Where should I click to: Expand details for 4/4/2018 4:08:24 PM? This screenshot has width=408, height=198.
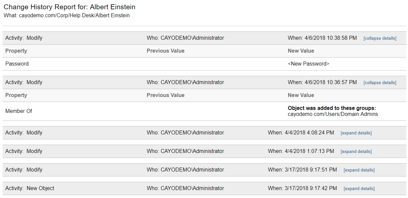356,133
